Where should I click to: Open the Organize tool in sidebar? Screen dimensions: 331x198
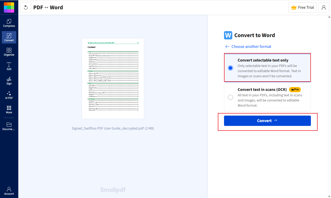click(x=9, y=52)
